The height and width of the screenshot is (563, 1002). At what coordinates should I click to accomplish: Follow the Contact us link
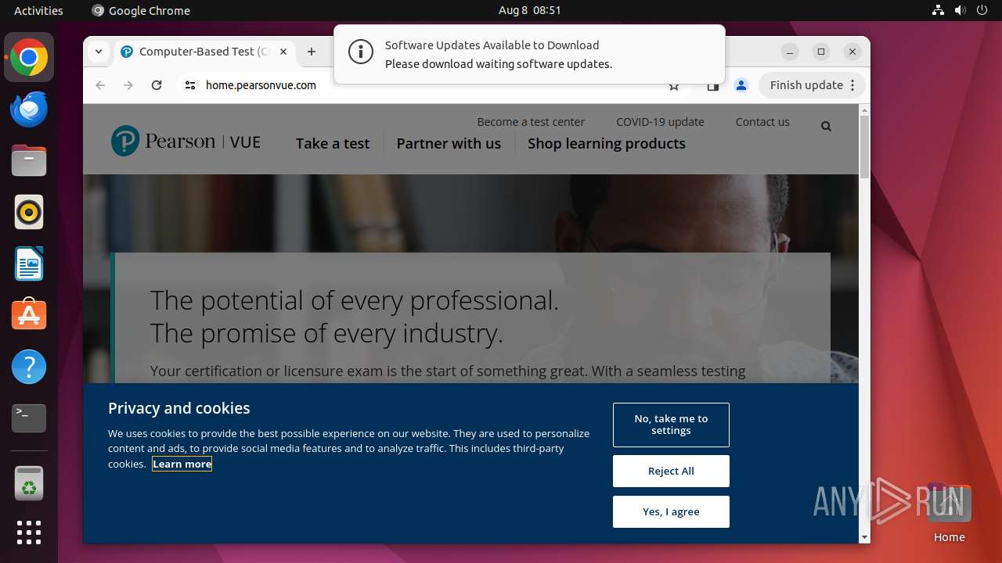pos(762,122)
